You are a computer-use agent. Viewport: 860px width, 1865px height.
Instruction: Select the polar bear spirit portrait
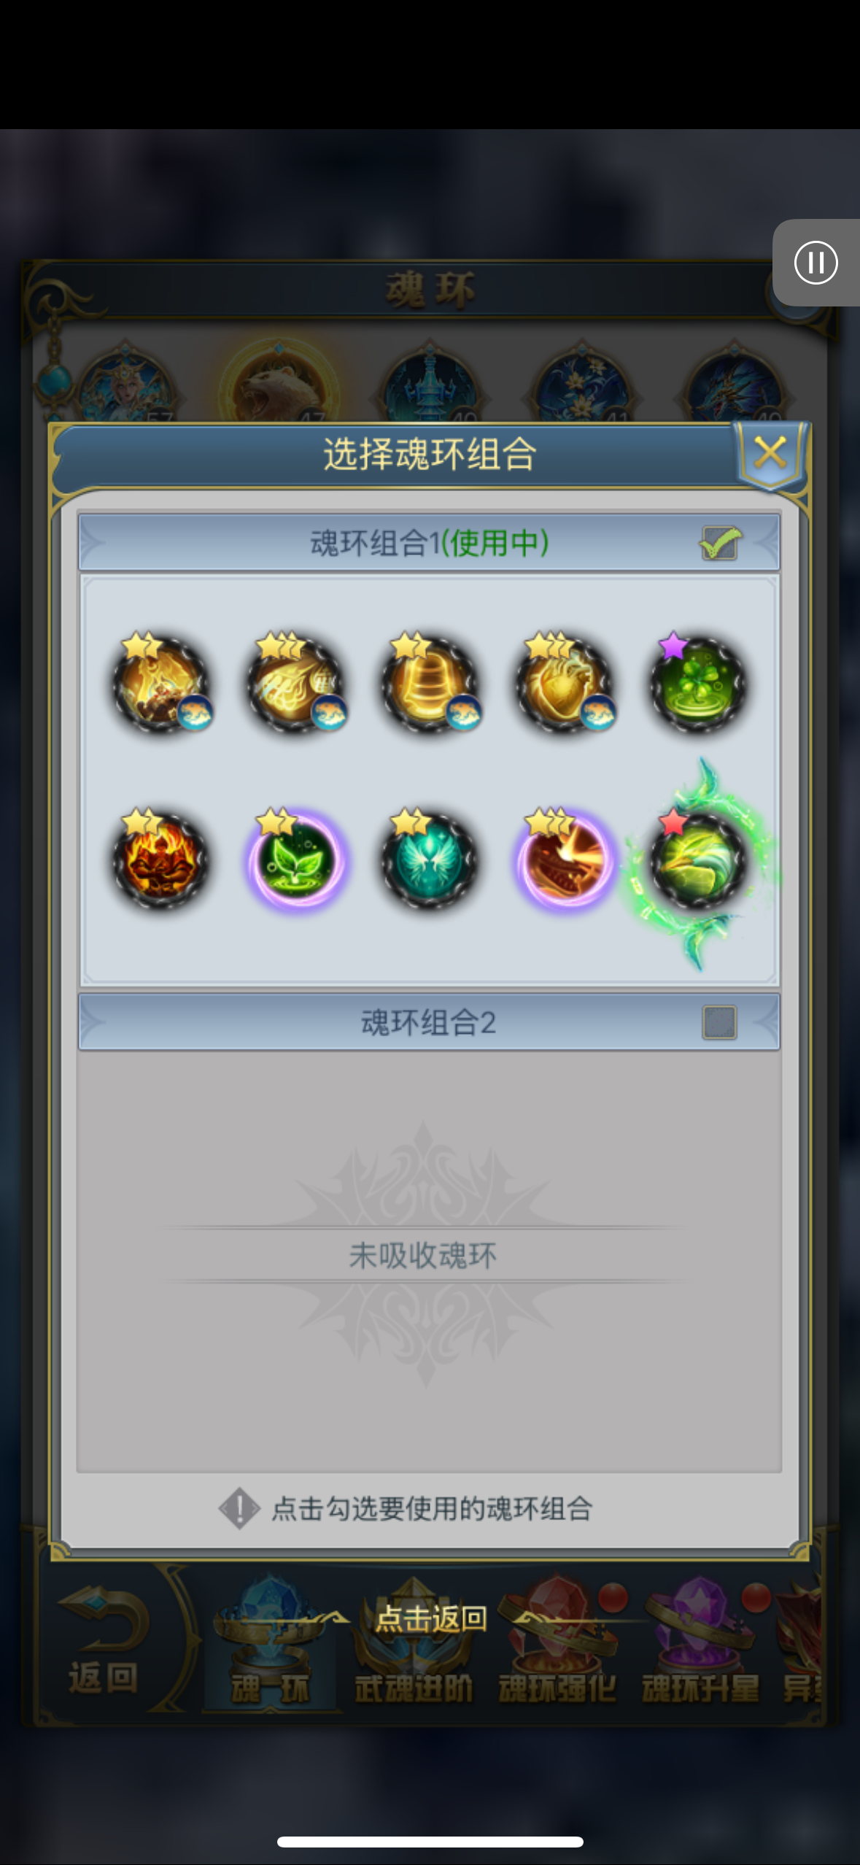279,383
